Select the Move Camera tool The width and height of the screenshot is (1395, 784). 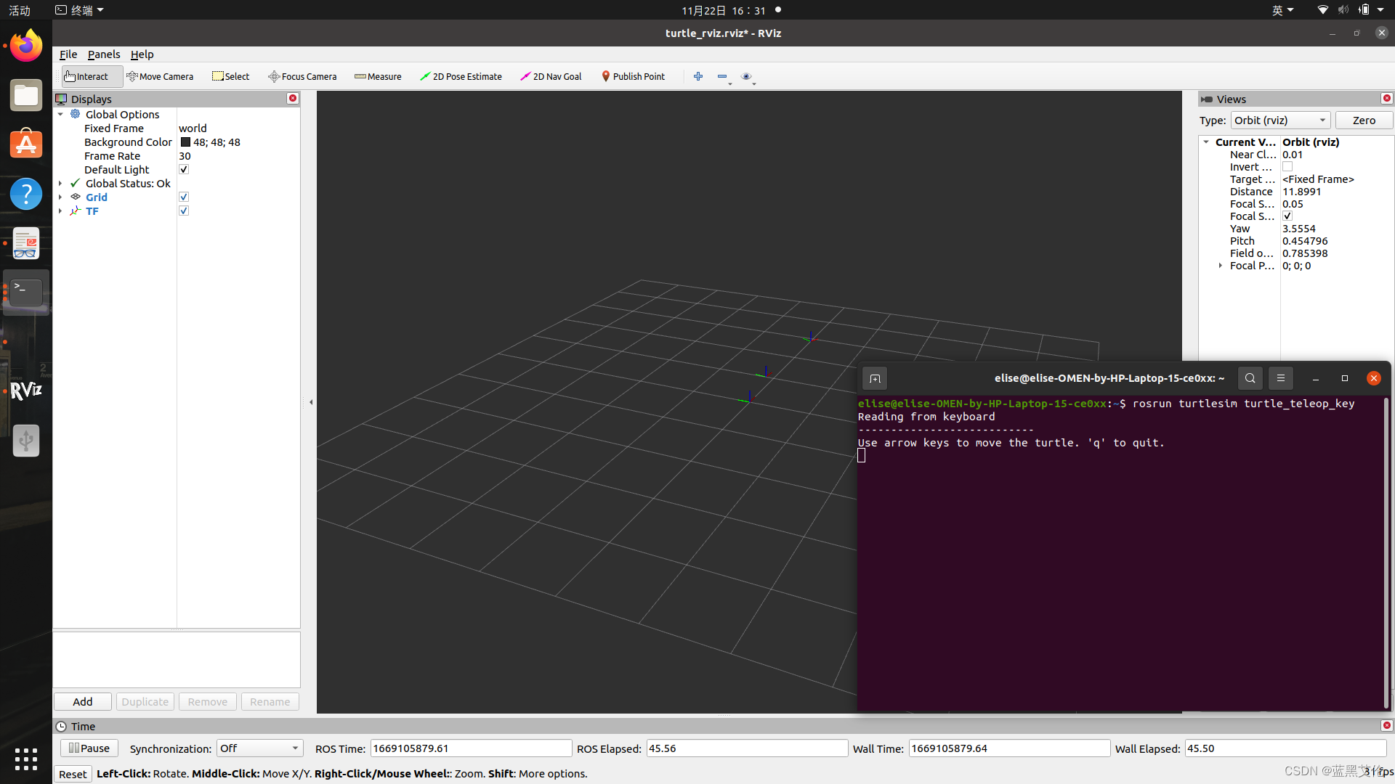click(160, 76)
